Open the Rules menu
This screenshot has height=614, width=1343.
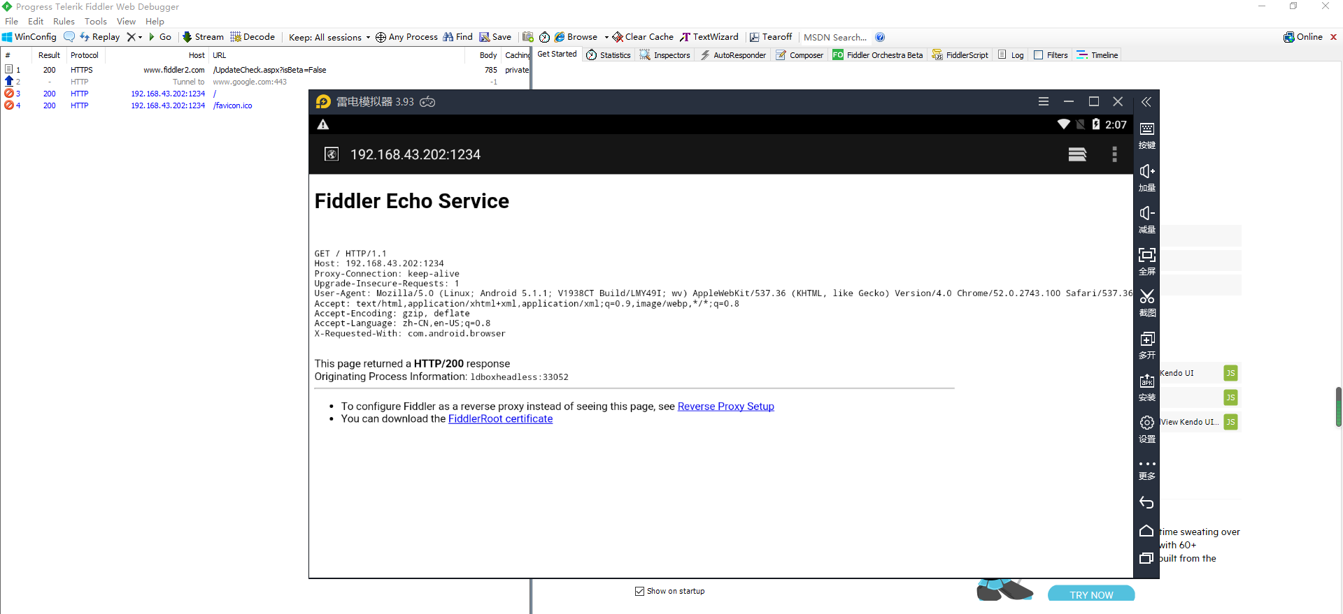tap(64, 22)
